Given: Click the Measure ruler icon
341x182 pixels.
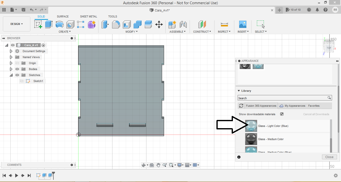Looking at the screenshot, I should click(224, 24).
